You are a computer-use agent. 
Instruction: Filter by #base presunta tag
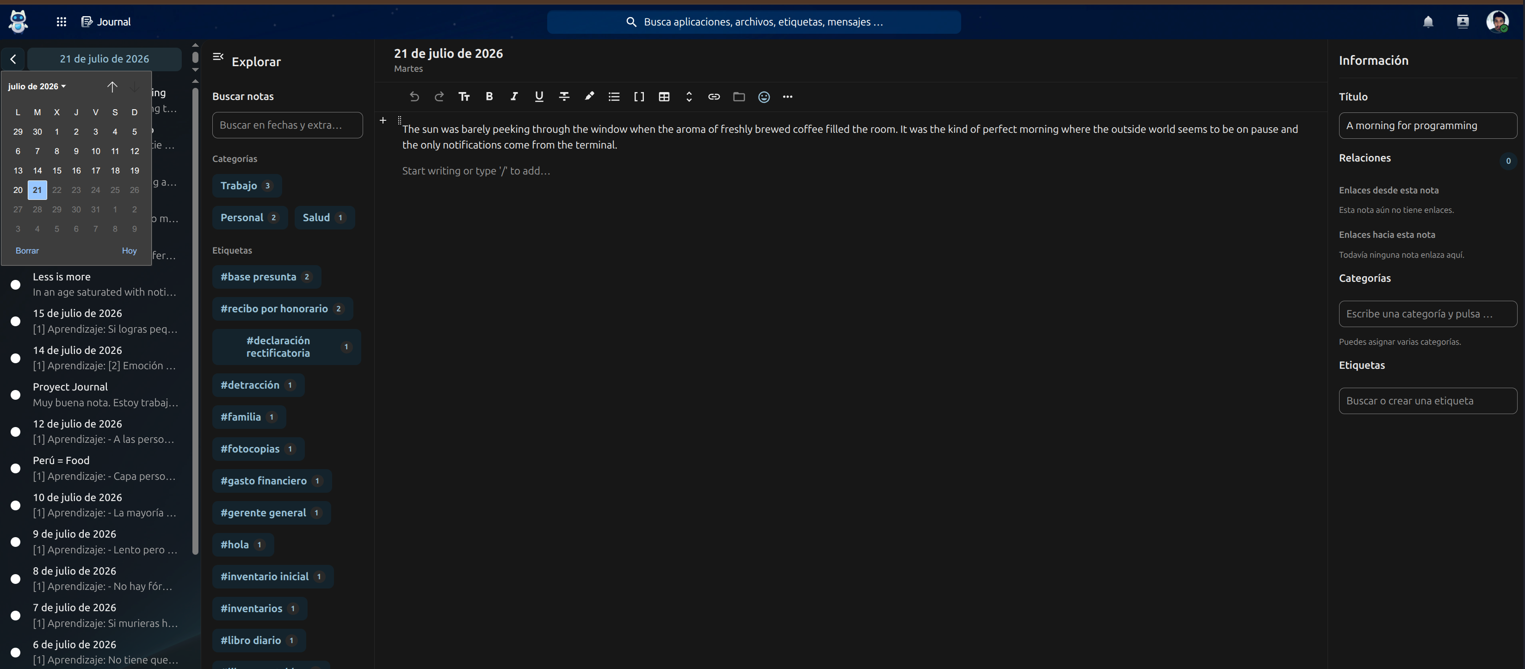pos(266,277)
